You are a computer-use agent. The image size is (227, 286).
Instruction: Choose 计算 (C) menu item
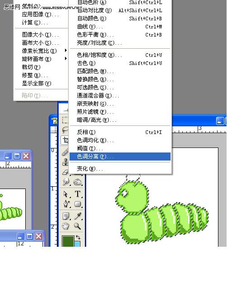point(41,23)
